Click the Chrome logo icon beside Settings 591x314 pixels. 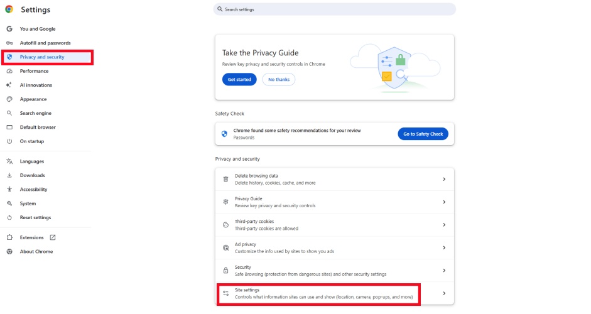[x=9, y=9]
